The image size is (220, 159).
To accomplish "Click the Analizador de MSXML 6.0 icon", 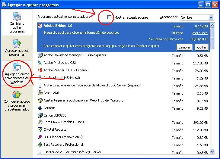I will [x=40, y=78].
